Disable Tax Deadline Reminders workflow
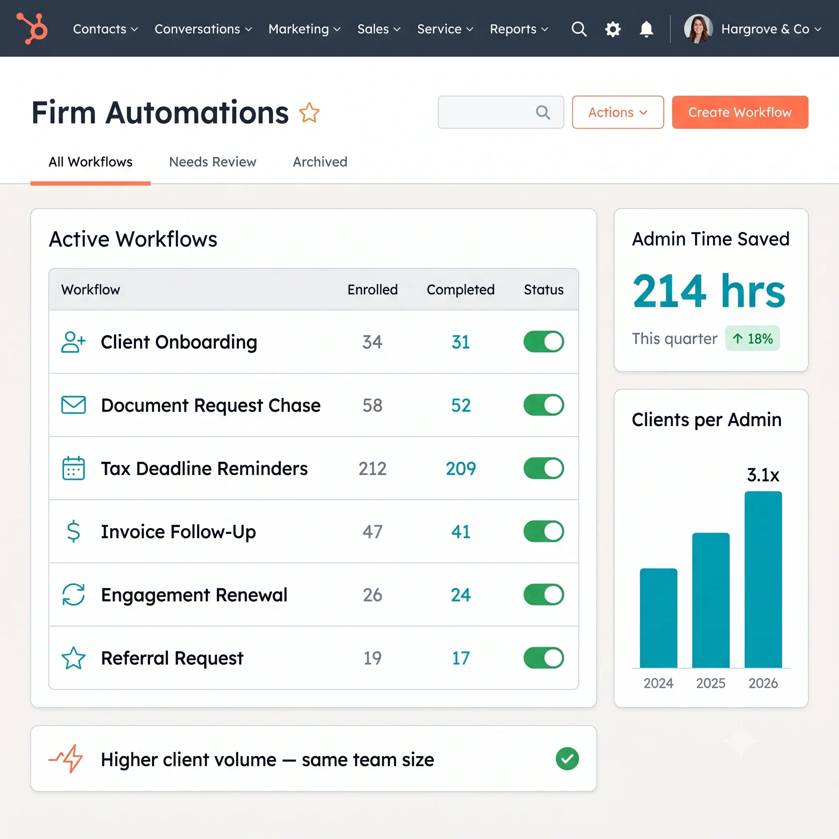Image resolution: width=839 pixels, height=839 pixels. (x=543, y=468)
